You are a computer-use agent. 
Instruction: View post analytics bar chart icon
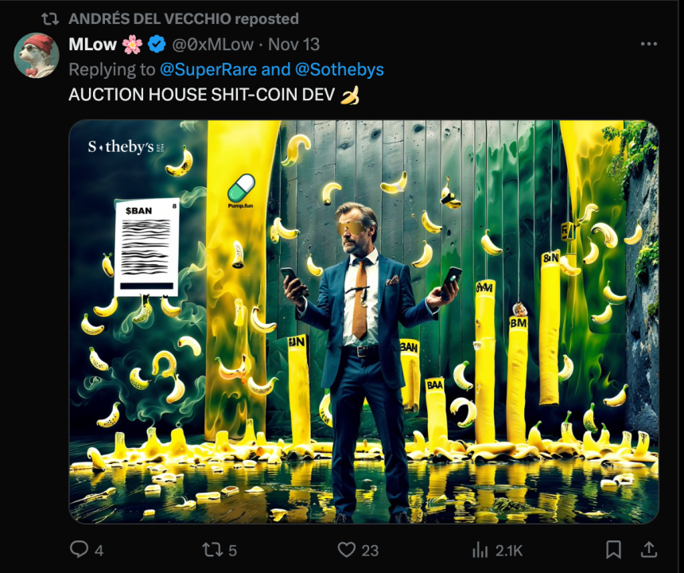pos(480,550)
